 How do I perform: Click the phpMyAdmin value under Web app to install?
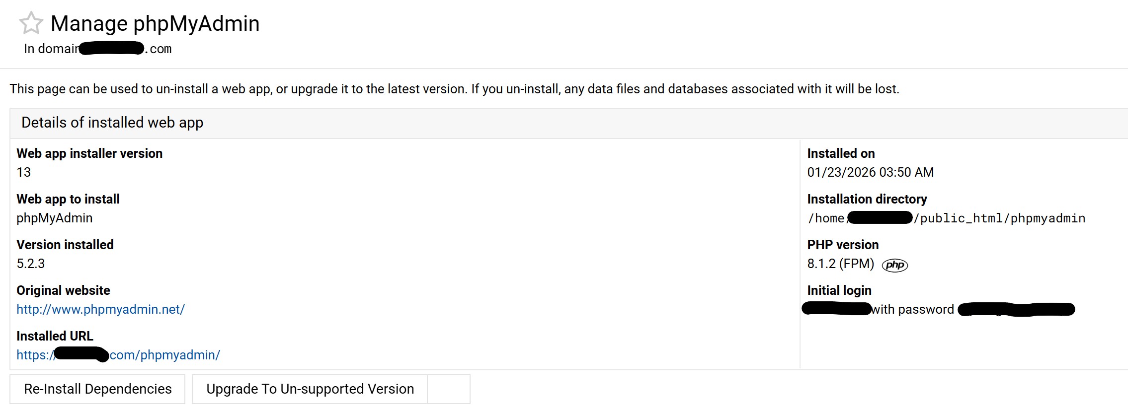pos(55,218)
